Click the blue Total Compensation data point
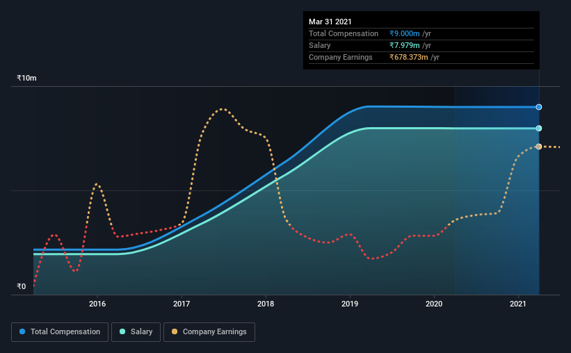Viewport: 571px width, 353px height. [x=538, y=107]
